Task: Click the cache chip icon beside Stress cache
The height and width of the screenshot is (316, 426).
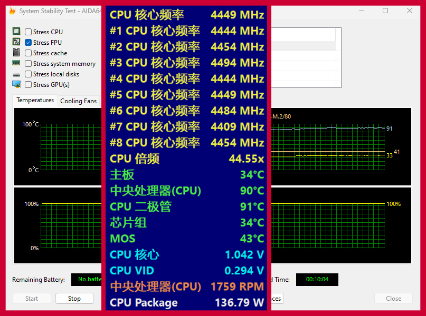Action: pyautogui.click(x=16, y=52)
